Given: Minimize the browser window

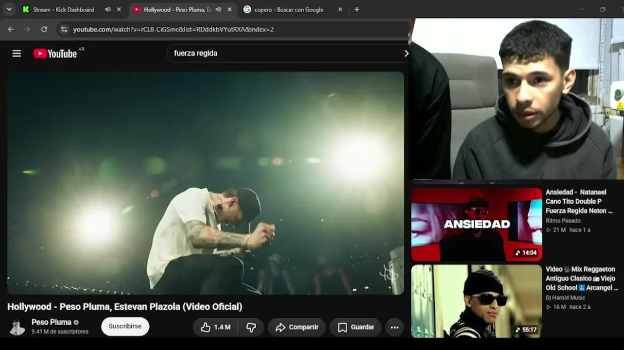Looking at the screenshot, I should [x=581, y=9].
